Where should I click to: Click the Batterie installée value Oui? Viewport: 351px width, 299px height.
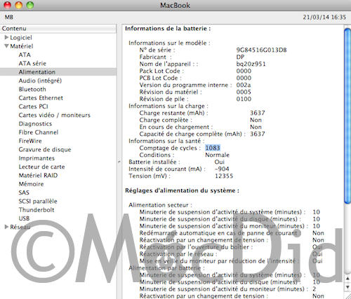tap(219, 162)
